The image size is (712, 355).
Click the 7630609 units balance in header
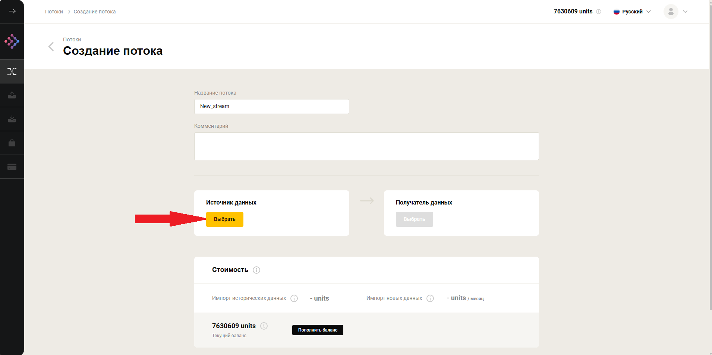tap(573, 12)
